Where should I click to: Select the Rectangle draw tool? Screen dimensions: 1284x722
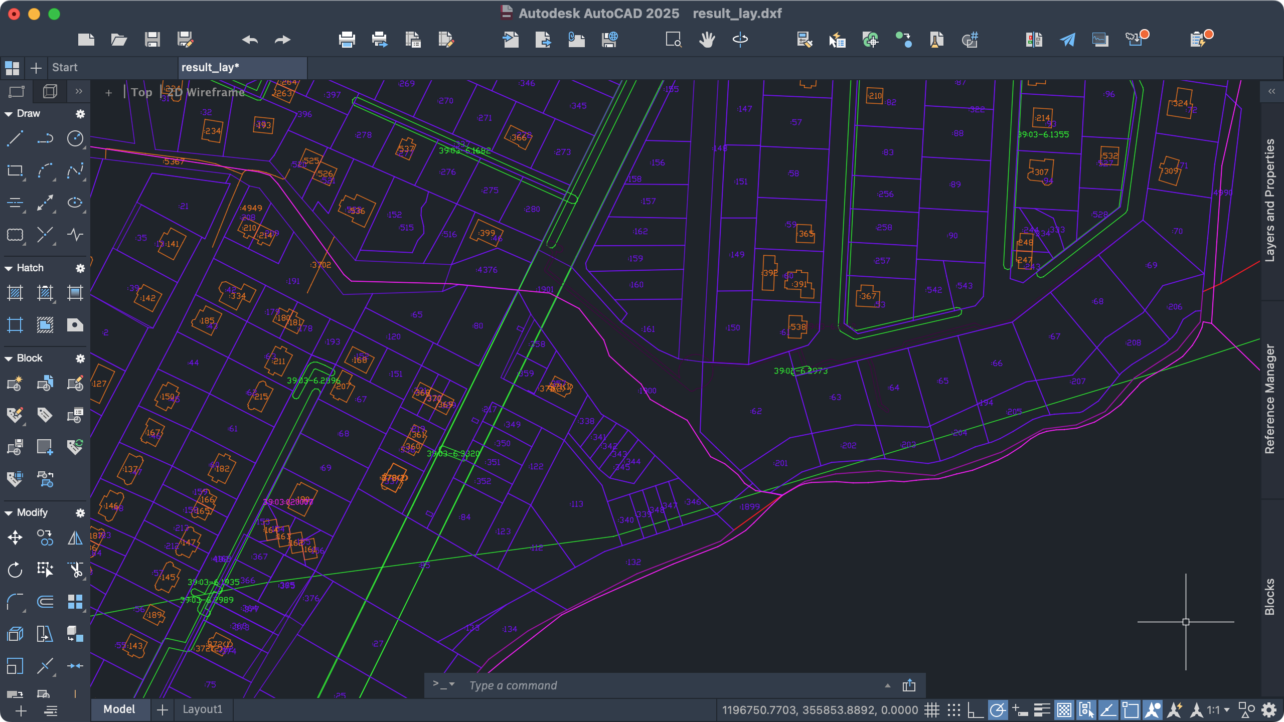pos(15,171)
